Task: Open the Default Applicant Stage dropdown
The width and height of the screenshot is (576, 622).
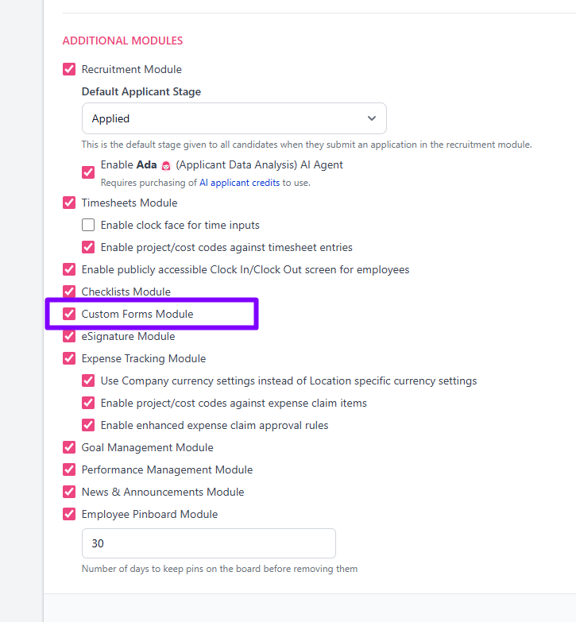Action: point(234,118)
